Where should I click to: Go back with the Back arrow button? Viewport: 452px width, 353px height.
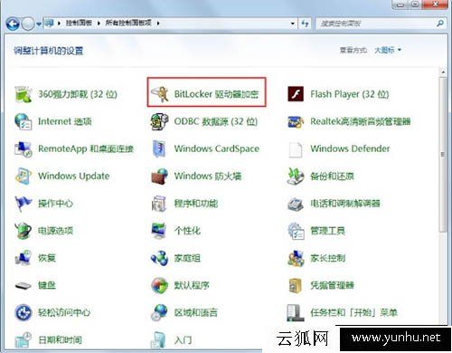(x=13, y=24)
